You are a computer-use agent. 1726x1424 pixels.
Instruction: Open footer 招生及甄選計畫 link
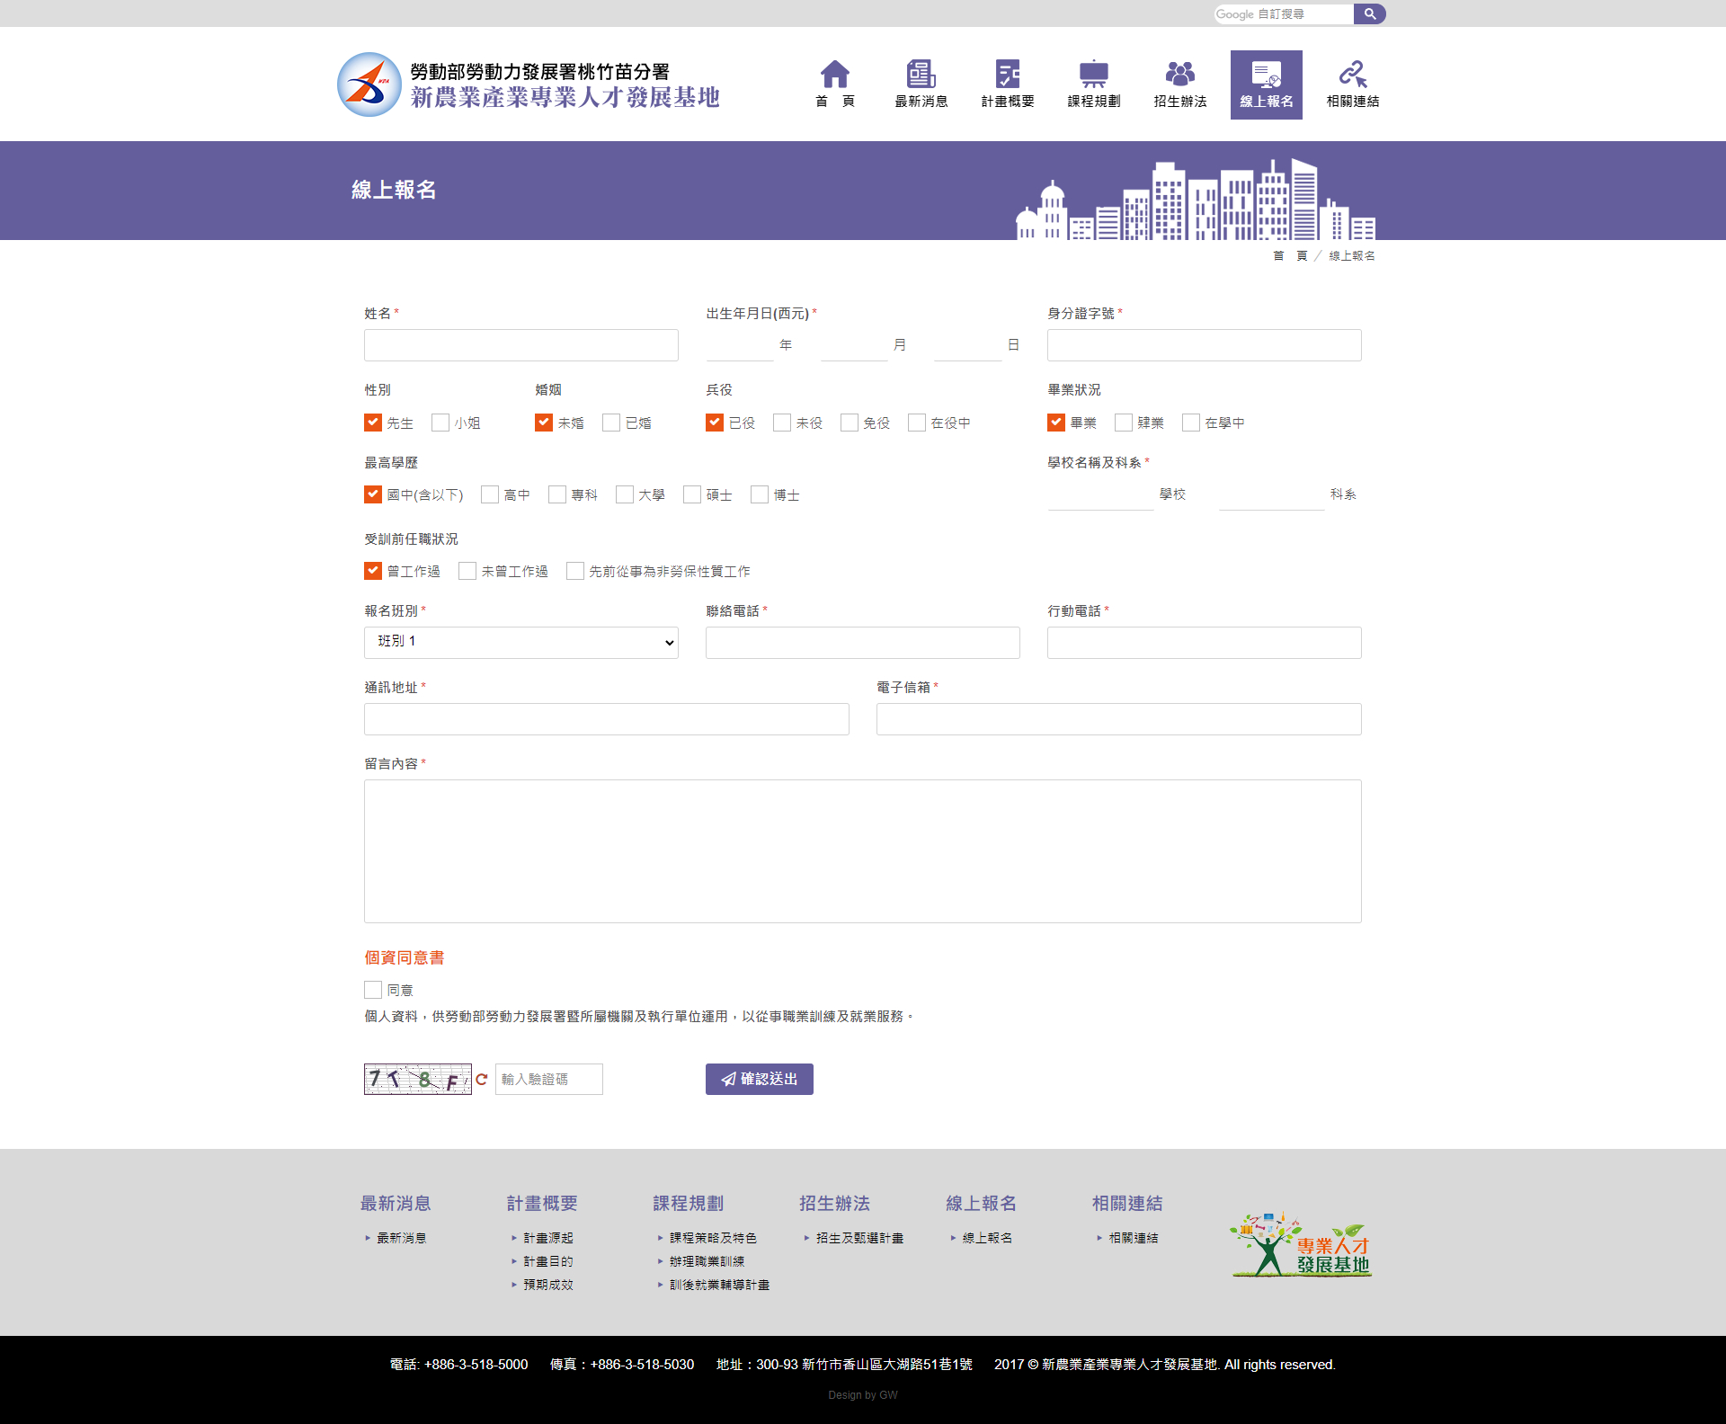[859, 1238]
